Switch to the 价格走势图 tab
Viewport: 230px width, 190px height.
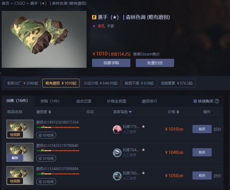pos(116,101)
